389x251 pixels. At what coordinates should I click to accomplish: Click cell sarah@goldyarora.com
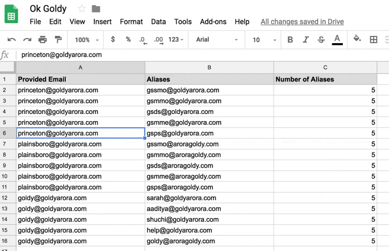click(x=209, y=198)
